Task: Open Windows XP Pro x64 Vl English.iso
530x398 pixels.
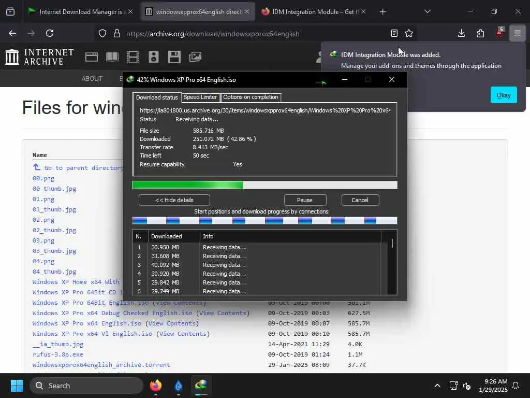Action: click(92, 334)
